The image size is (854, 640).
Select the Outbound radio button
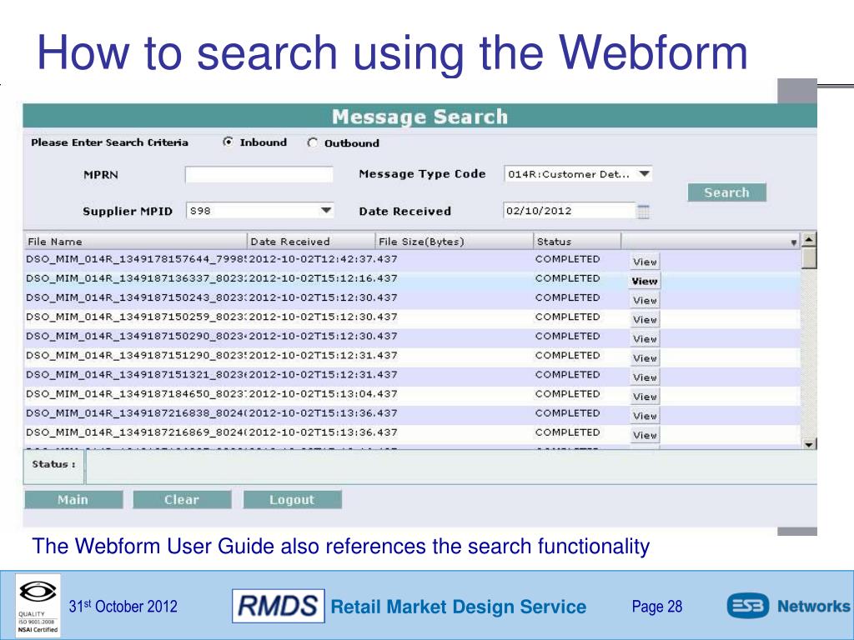tap(312, 143)
